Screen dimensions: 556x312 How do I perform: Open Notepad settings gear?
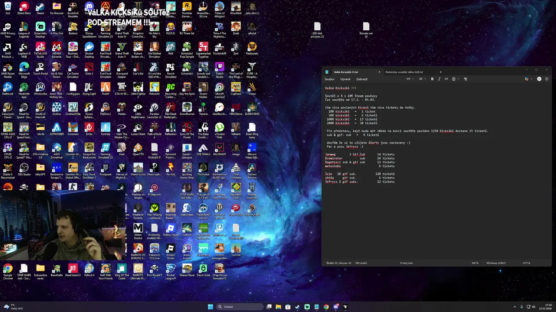(x=546, y=79)
